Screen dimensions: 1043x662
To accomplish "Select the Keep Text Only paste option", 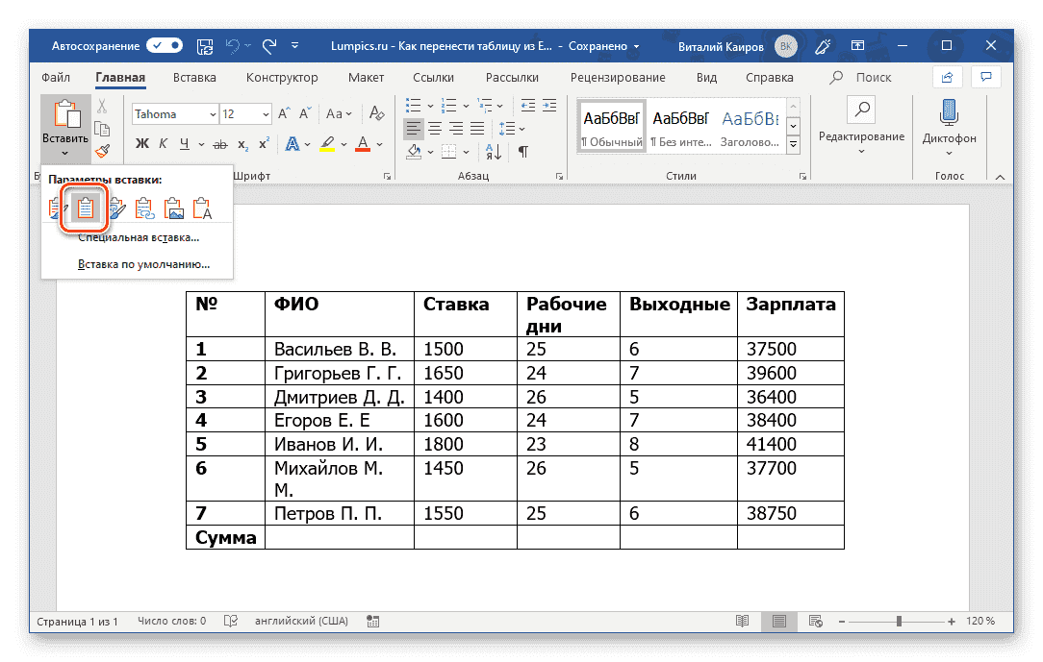I will (x=201, y=208).
